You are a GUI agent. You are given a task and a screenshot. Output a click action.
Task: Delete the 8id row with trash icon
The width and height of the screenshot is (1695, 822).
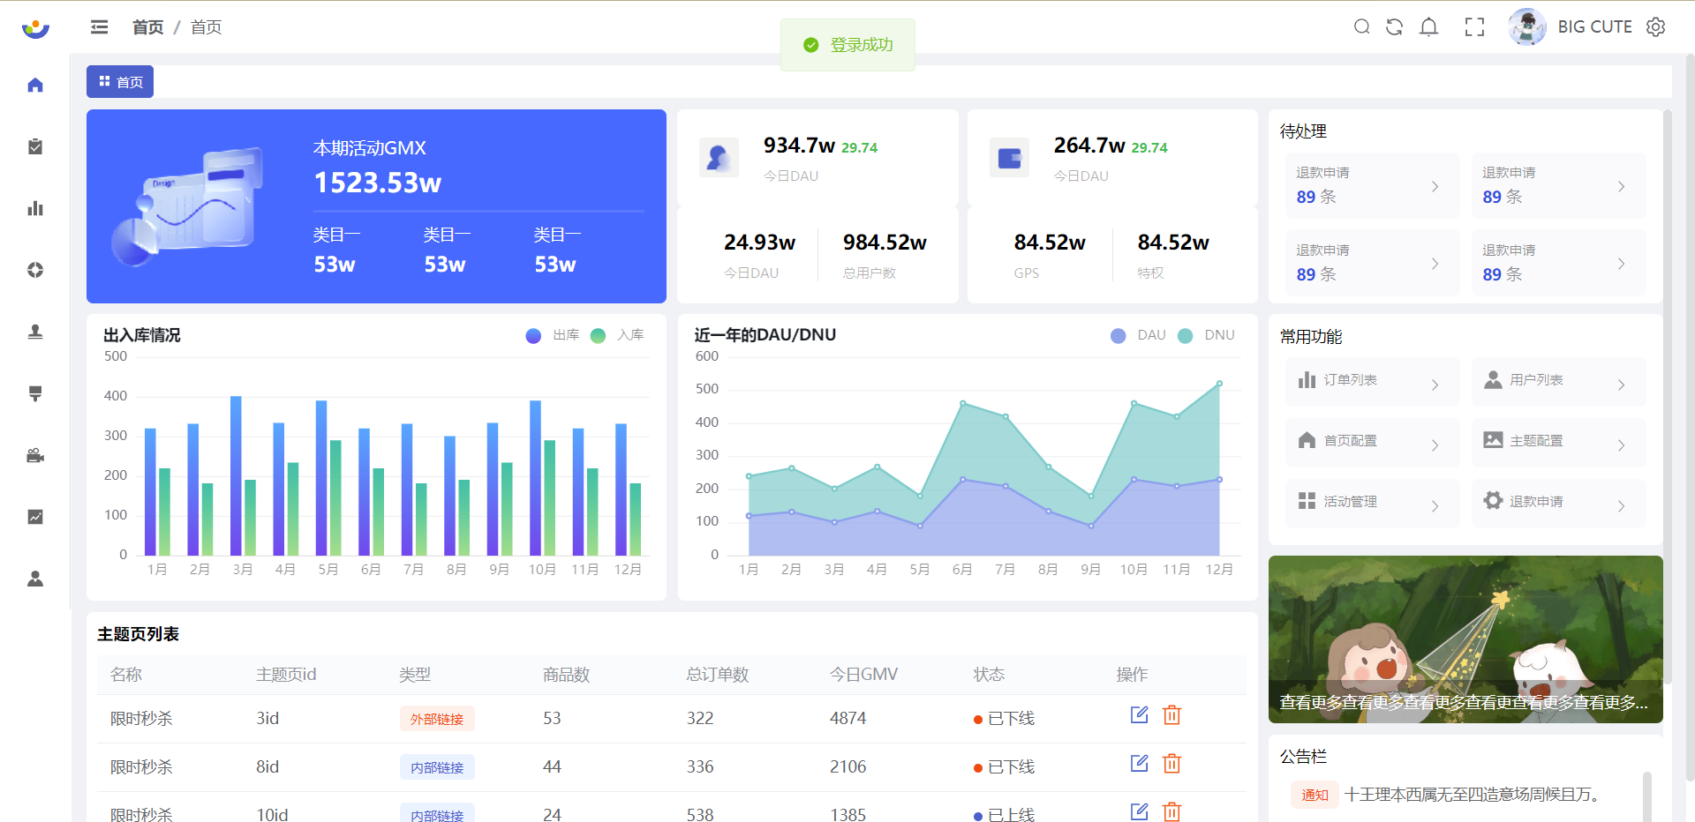tap(1171, 764)
